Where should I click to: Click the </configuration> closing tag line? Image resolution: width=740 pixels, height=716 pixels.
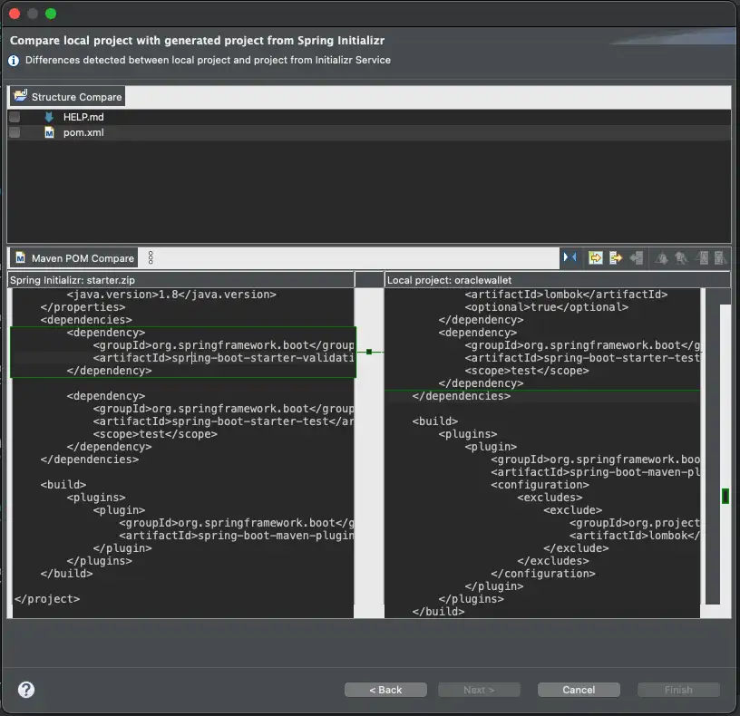(x=543, y=574)
